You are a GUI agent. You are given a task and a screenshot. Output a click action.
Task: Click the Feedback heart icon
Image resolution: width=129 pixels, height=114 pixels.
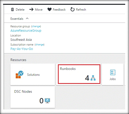point(50,9)
